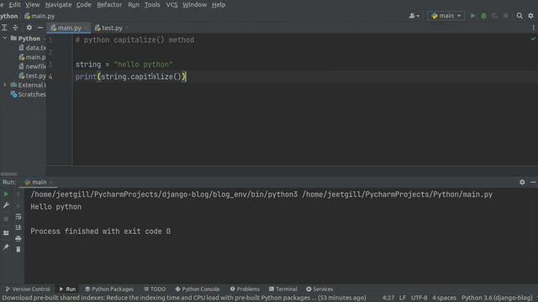Viewport: 538px width, 302px height.
Task: Click the LF line separator indicator
Action: 403,298
